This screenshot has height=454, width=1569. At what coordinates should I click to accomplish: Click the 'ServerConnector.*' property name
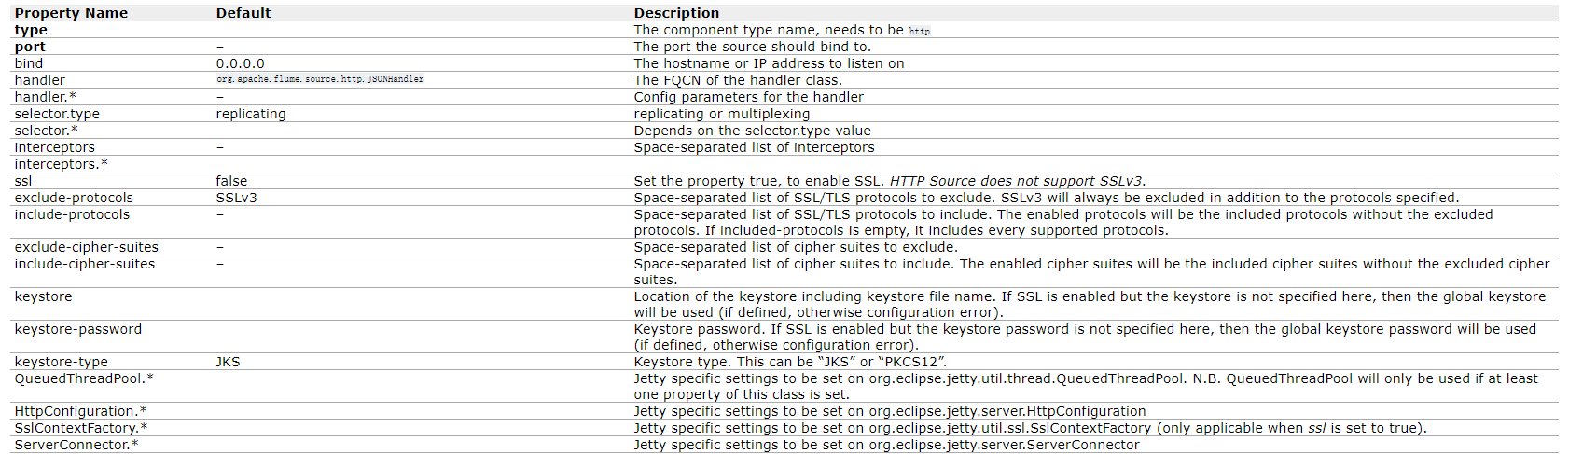76,445
